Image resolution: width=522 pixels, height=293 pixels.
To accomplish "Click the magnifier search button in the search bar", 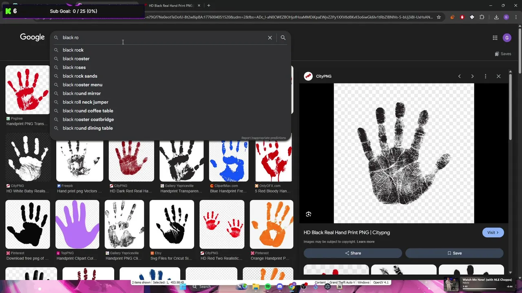I will [x=283, y=37].
